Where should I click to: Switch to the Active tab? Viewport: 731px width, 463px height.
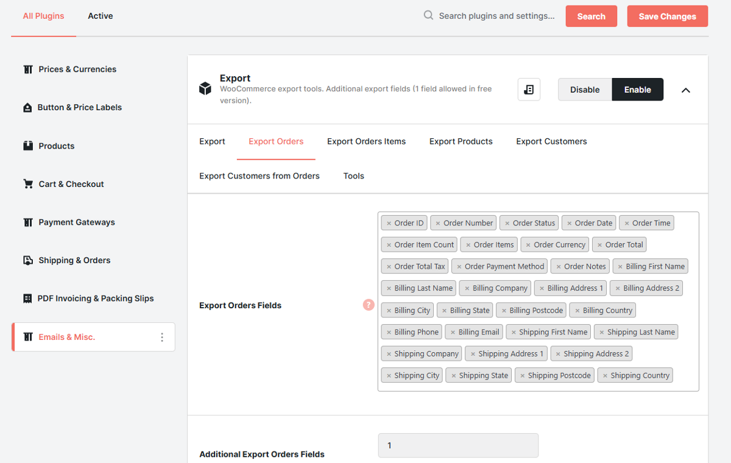click(101, 16)
